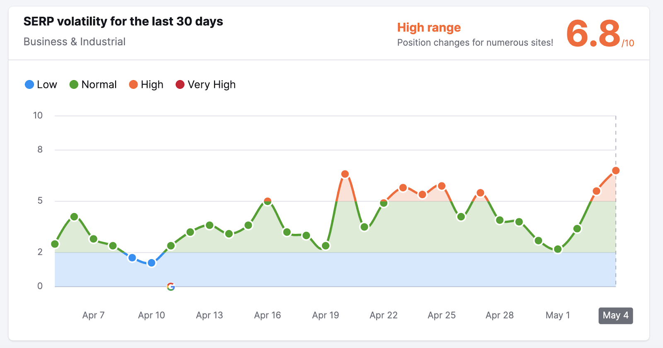Click the green Apr 7 data point
This screenshot has width=663, height=348.
94,239
